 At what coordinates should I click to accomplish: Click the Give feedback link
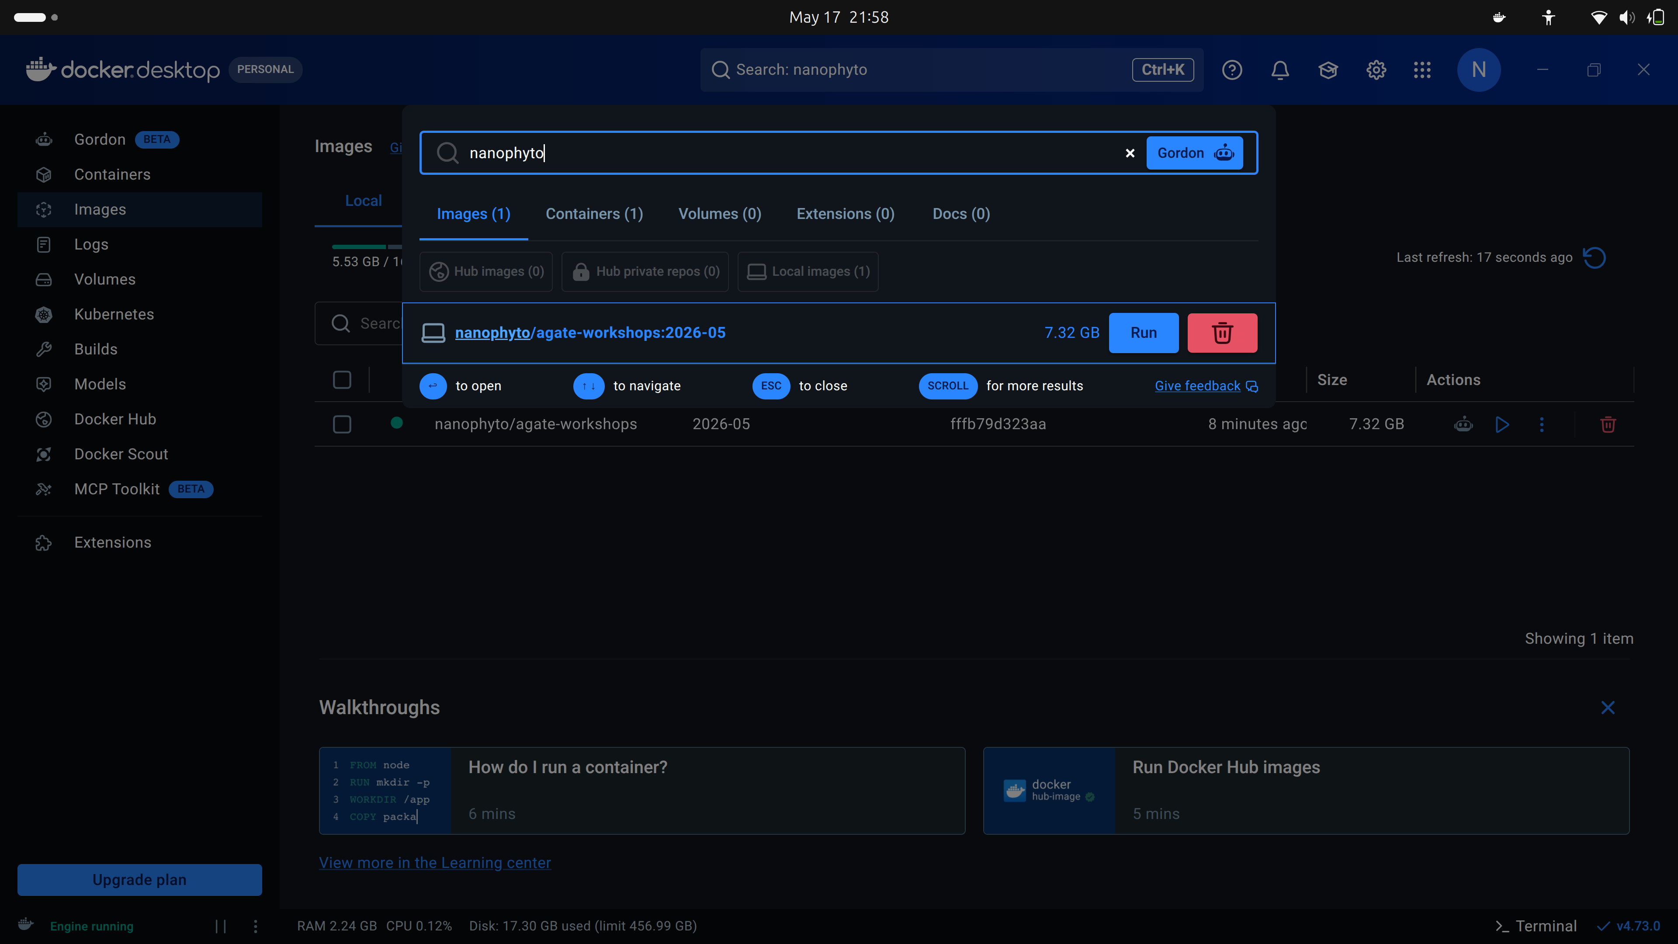tap(1206, 385)
